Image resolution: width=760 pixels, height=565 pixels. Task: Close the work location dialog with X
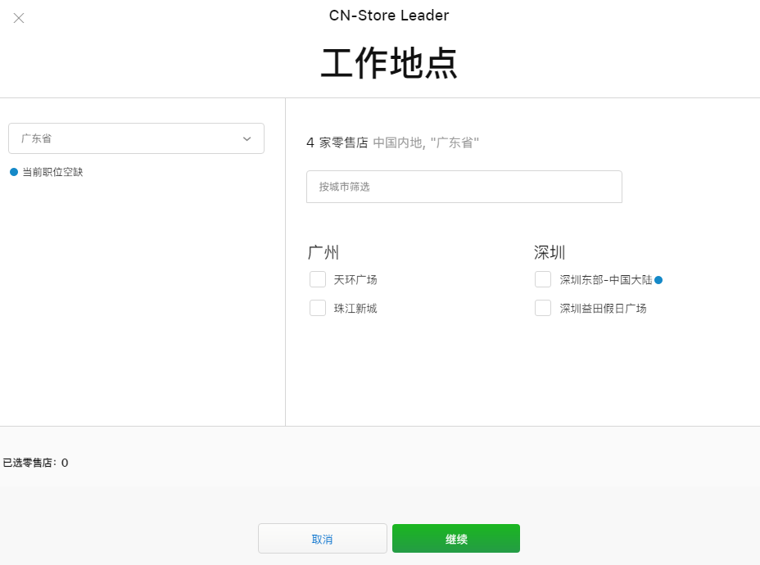coord(19,18)
